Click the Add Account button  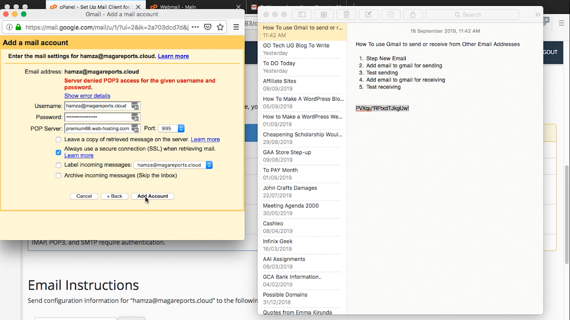point(153,196)
